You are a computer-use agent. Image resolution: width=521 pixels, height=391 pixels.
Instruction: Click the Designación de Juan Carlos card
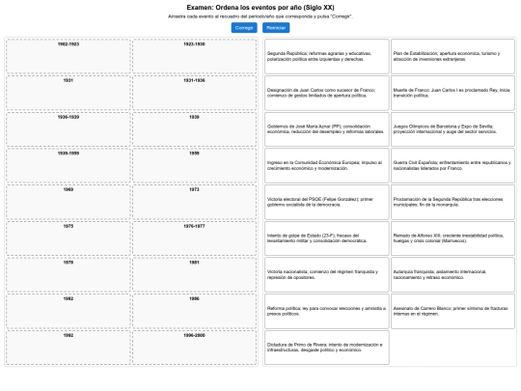327,93
